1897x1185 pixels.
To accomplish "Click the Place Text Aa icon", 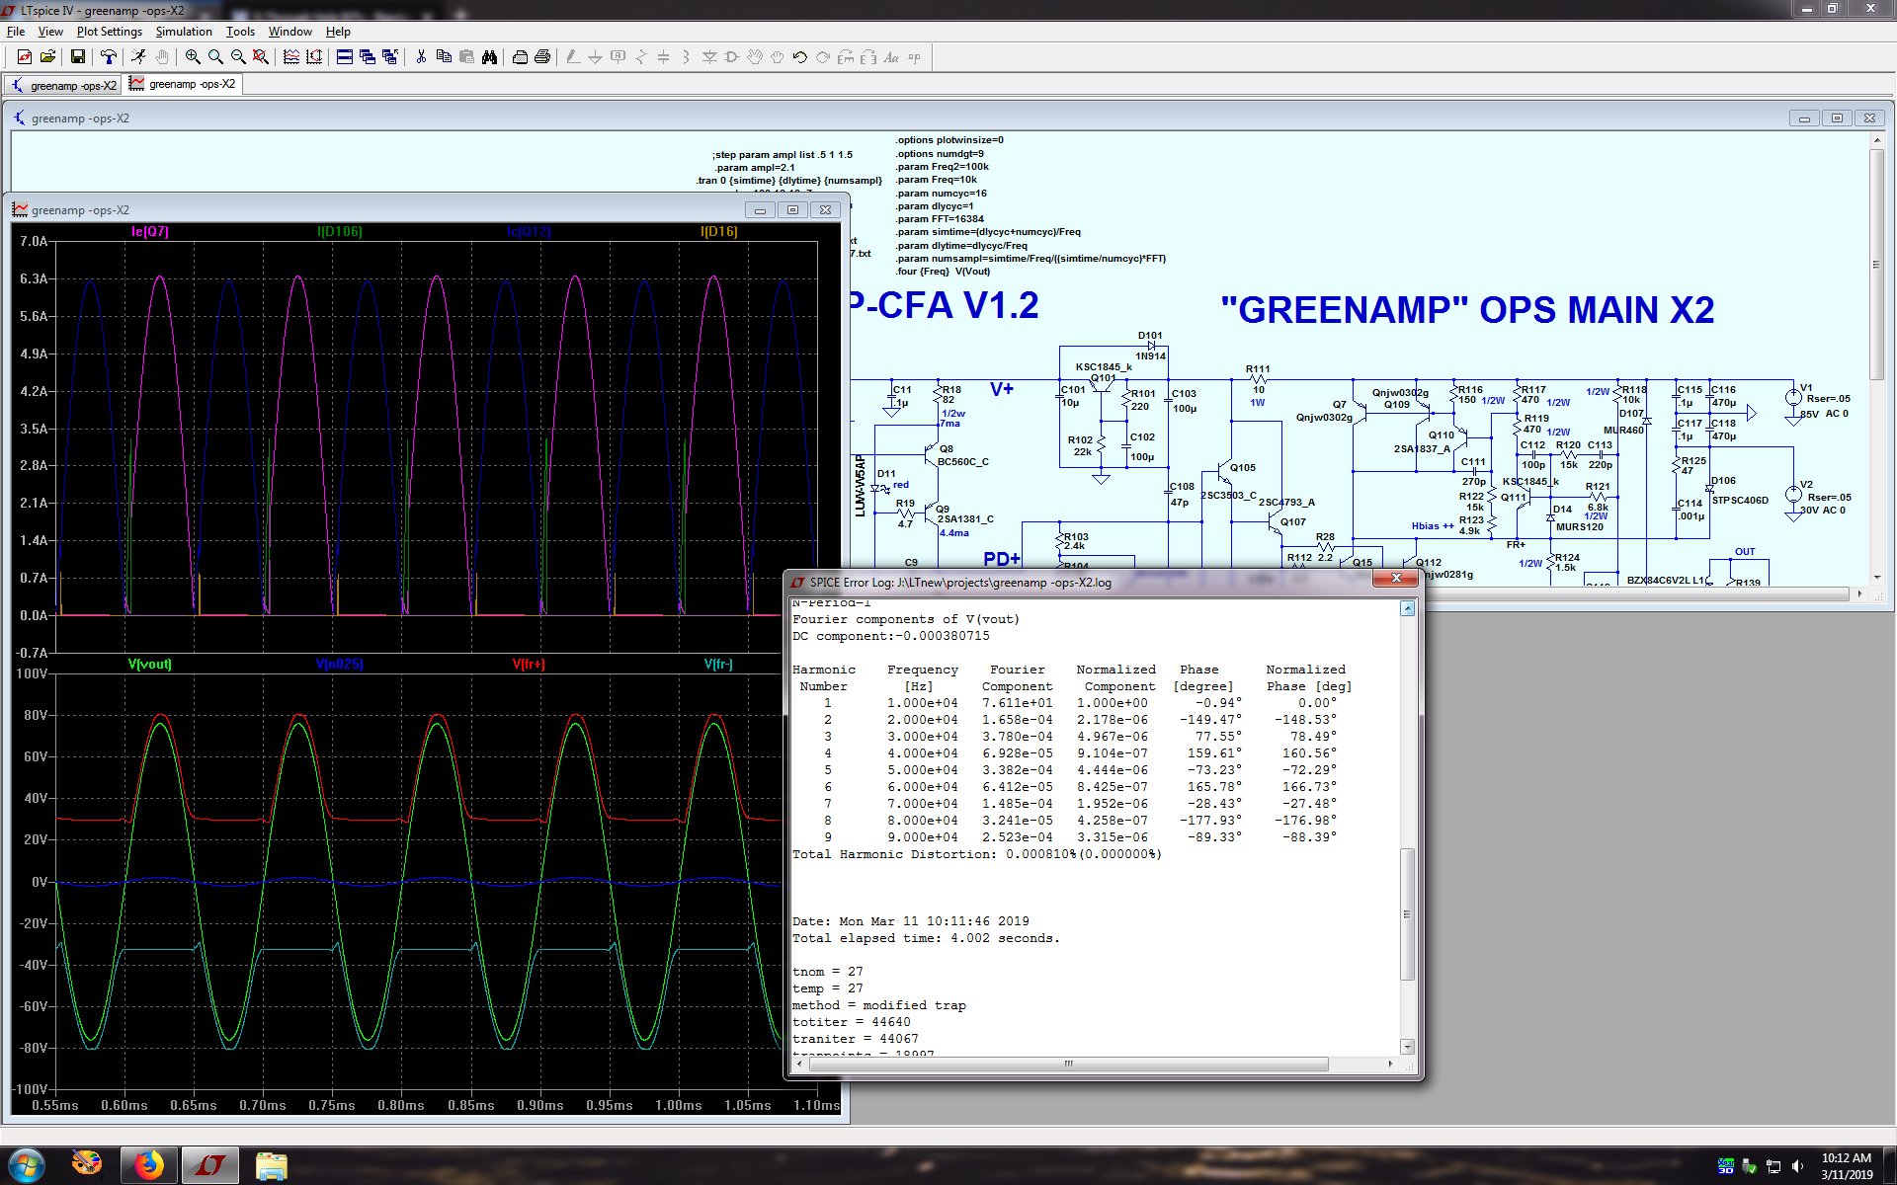I will coord(891,57).
